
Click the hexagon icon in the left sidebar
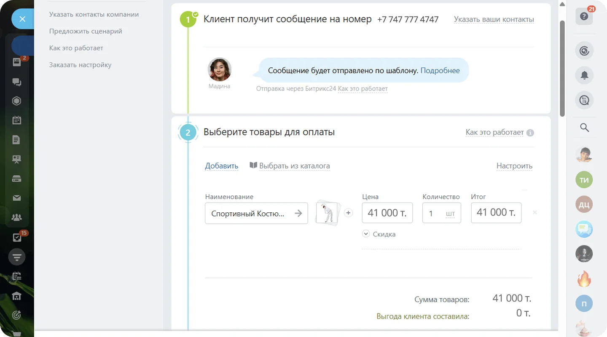pyautogui.click(x=17, y=101)
